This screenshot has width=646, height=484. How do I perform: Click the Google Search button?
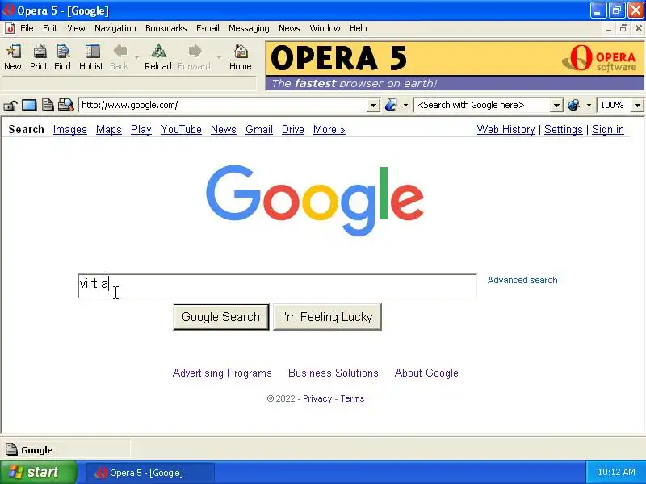click(220, 317)
